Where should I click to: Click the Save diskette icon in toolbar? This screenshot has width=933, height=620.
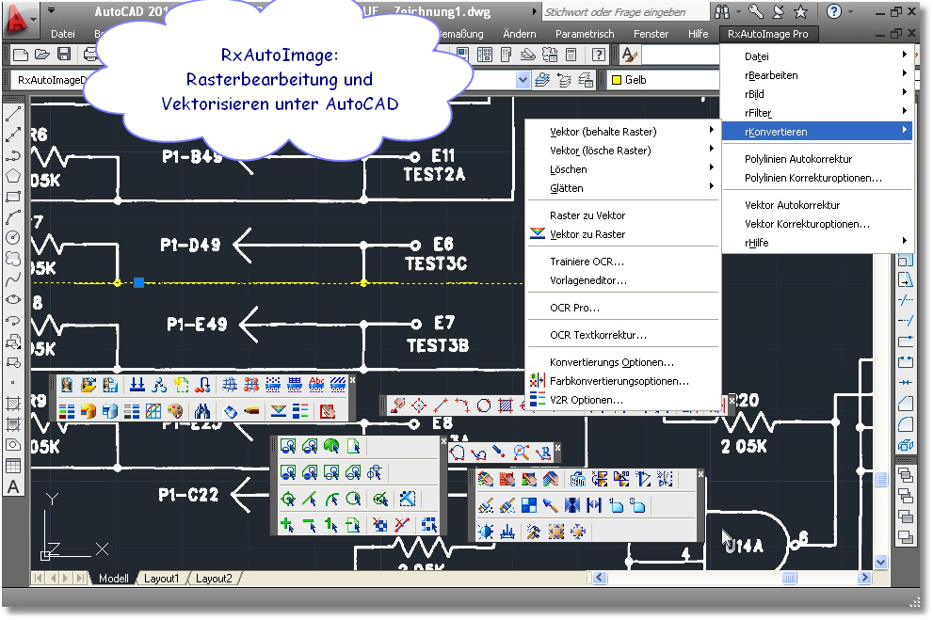pyautogui.click(x=64, y=55)
